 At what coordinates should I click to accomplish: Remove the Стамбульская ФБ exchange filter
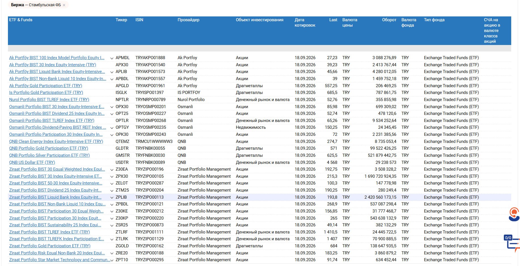point(64,5)
